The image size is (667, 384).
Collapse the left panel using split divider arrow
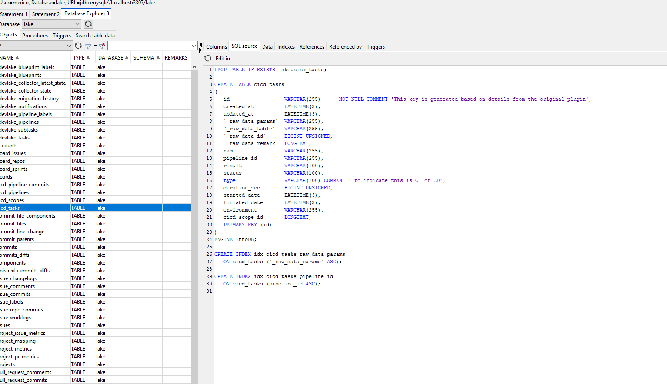point(200,45)
